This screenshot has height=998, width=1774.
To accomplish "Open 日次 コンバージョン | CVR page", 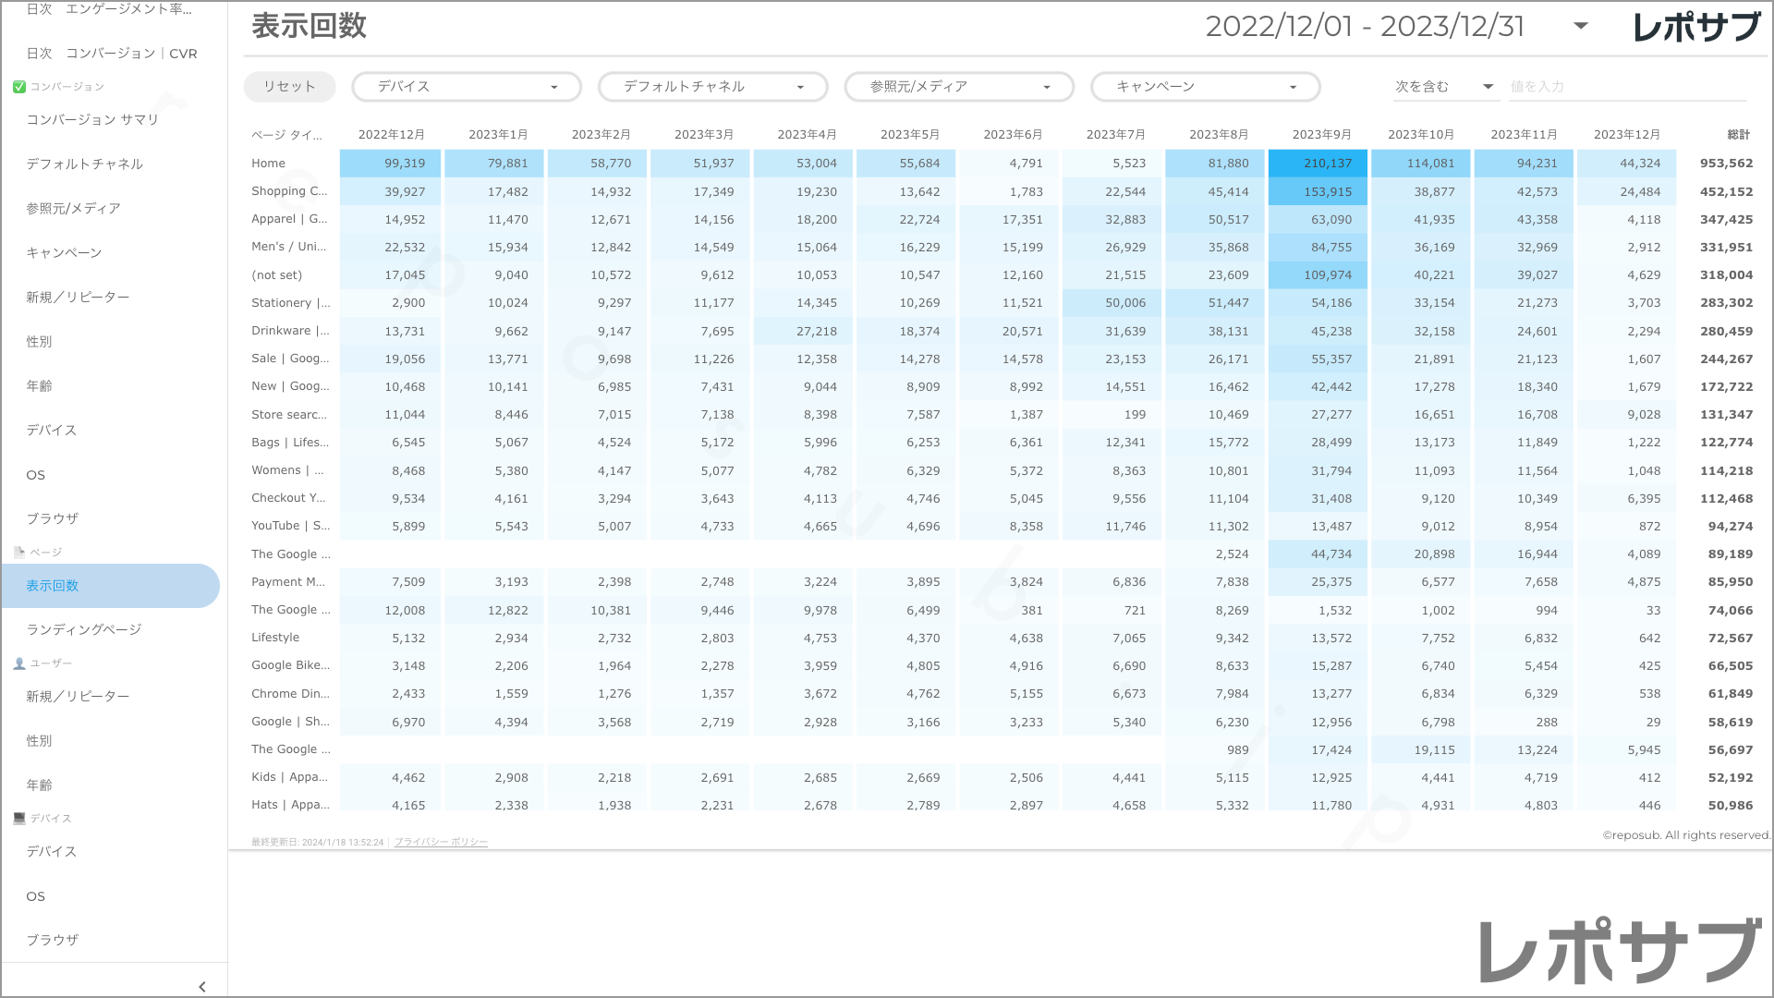I will click(x=112, y=54).
